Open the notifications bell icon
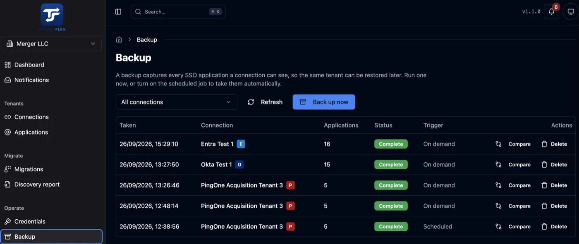579x244 pixels. click(x=551, y=12)
